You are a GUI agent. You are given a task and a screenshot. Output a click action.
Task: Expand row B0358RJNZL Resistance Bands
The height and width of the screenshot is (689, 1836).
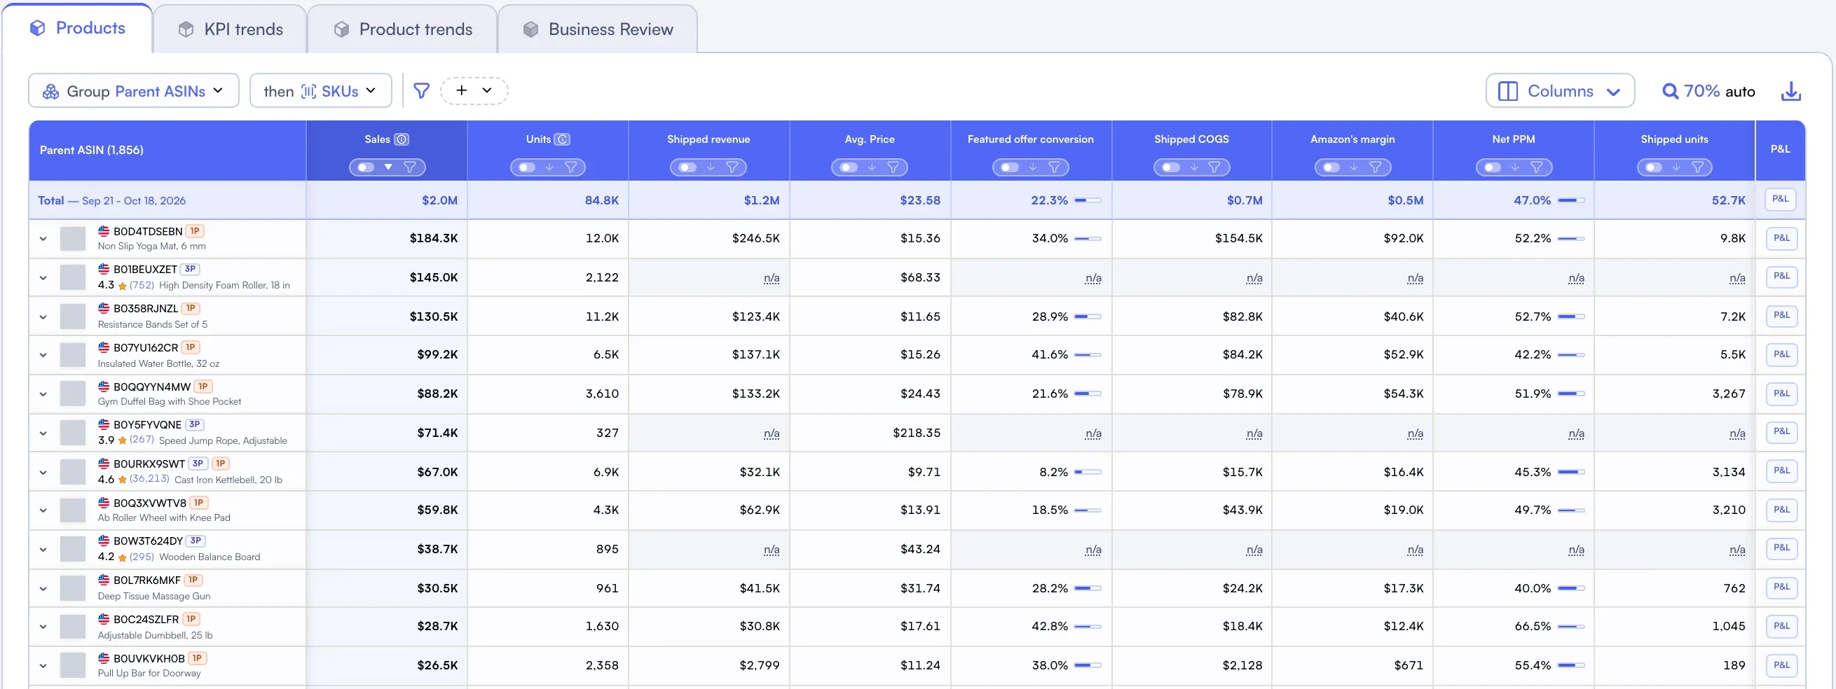point(43,317)
